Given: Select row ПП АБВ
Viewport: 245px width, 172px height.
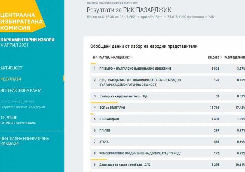Looking at the screenshot, I should pyautogui.click(x=168, y=130).
